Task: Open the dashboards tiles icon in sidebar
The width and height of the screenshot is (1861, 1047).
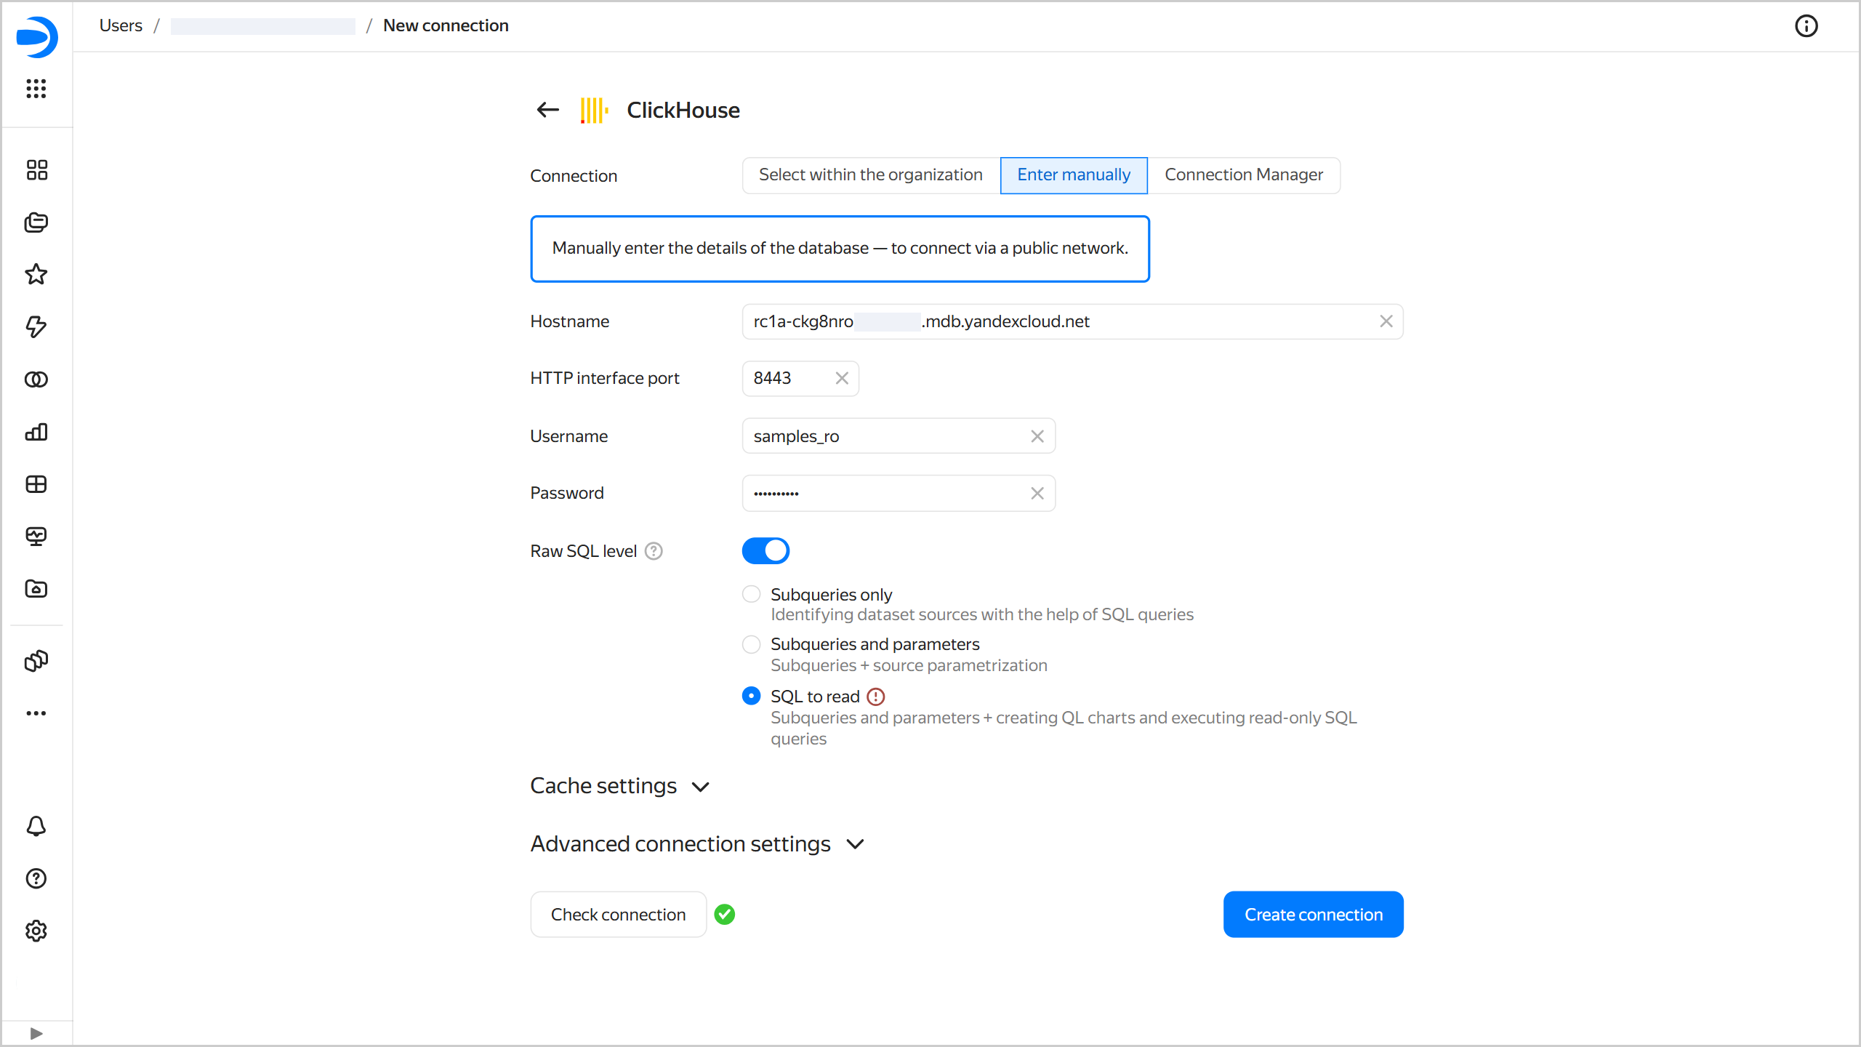Action: [x=36, y=170]
